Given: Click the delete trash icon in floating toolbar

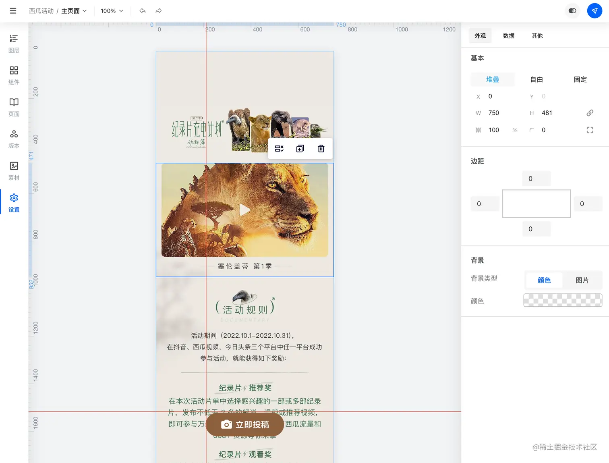Looking at the screenshot, I should click(321, 149).
